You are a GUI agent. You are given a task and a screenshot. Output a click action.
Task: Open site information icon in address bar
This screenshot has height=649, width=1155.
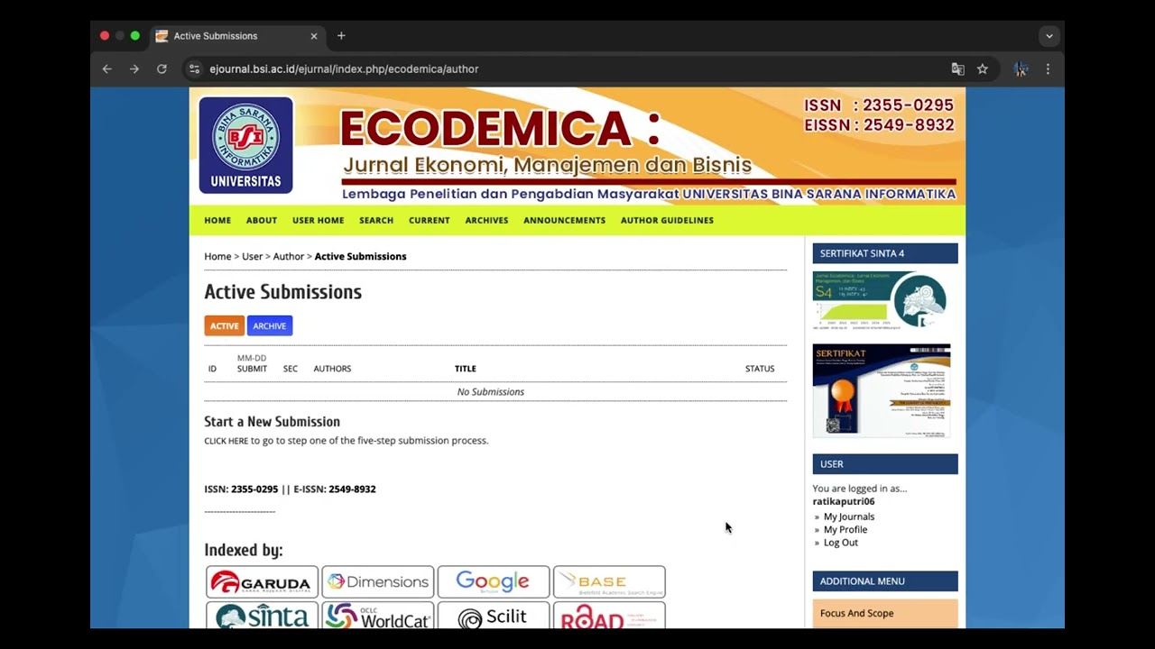pos(194,69)
